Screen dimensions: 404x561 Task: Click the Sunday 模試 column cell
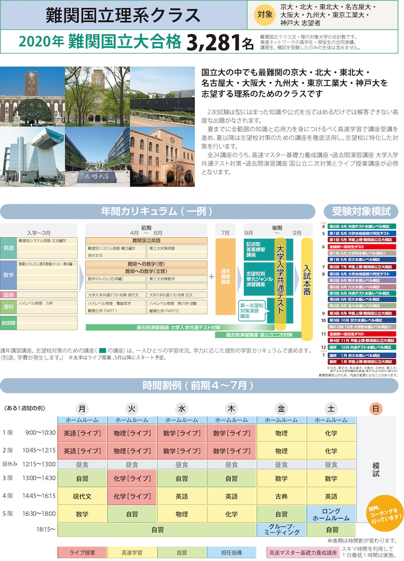point(376,469)
